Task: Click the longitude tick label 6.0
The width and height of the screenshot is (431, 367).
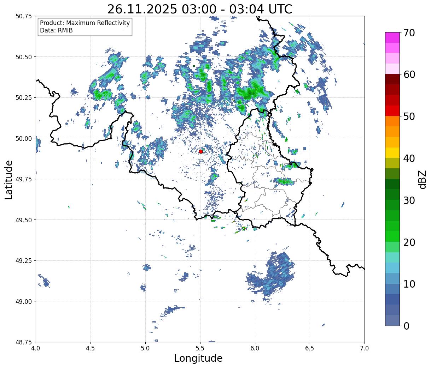Action: click(255, 348)
